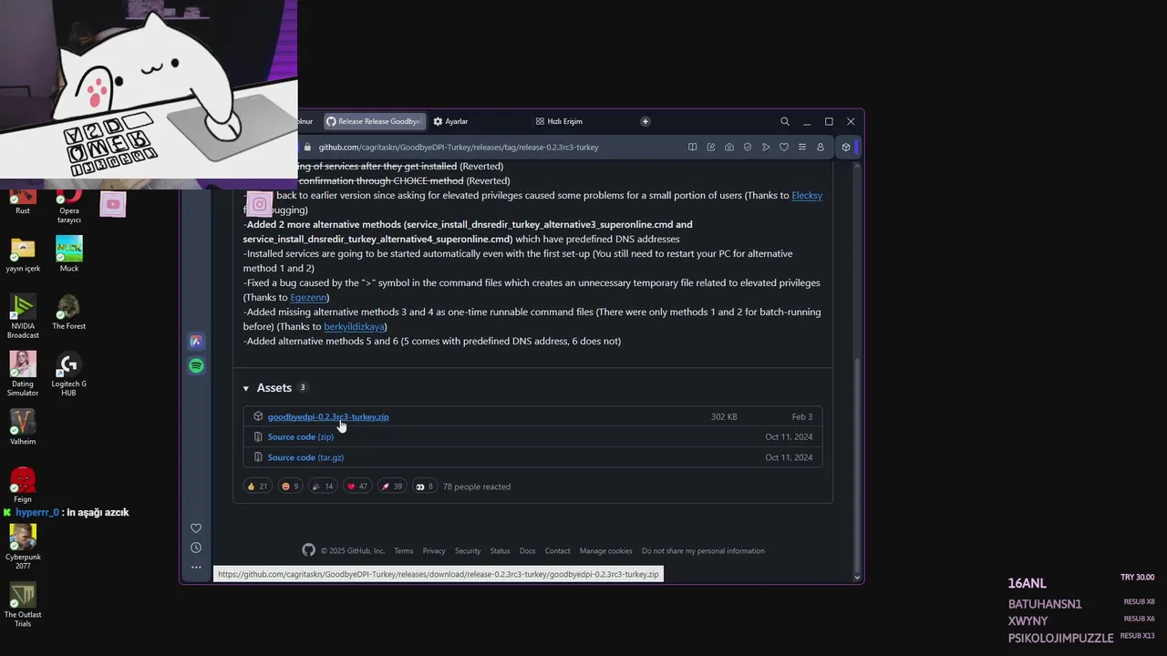Open Logitech G HUB desktop shortcut

click(68, 374)
